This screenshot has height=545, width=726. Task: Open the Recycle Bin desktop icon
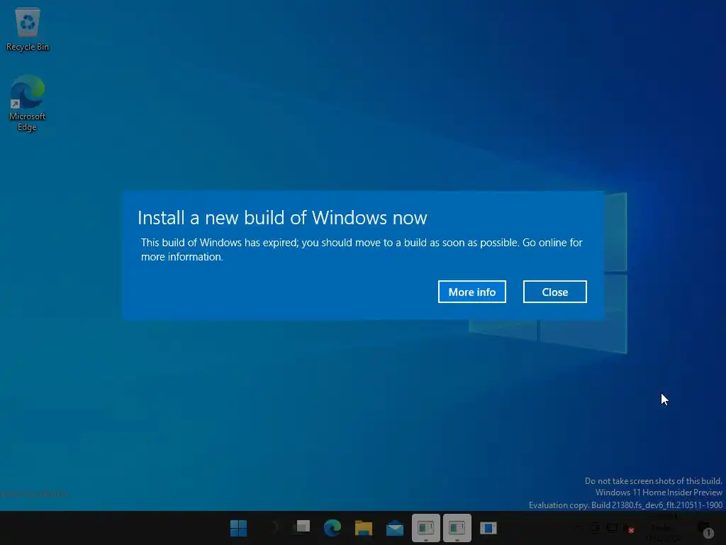pos(28,29)
